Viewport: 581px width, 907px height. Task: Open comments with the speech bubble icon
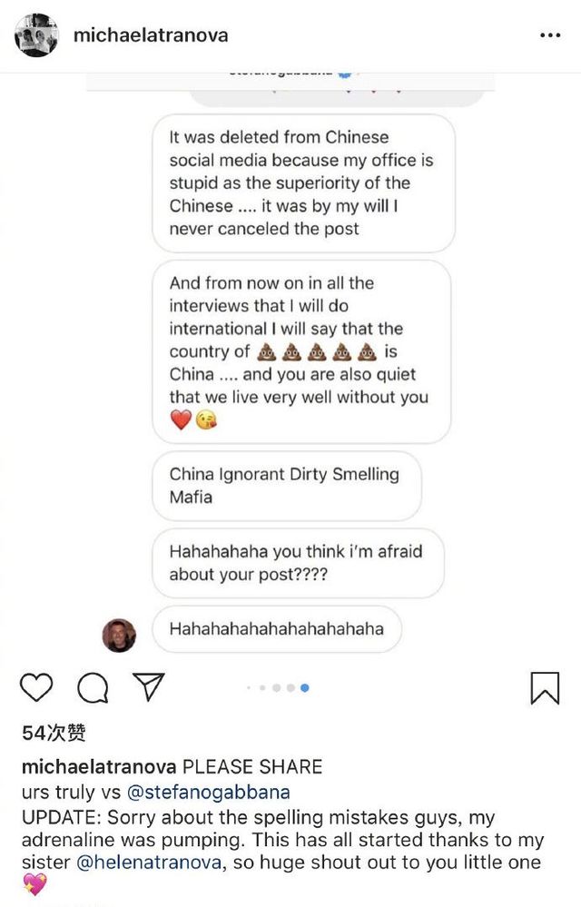(x=93, y=688)
